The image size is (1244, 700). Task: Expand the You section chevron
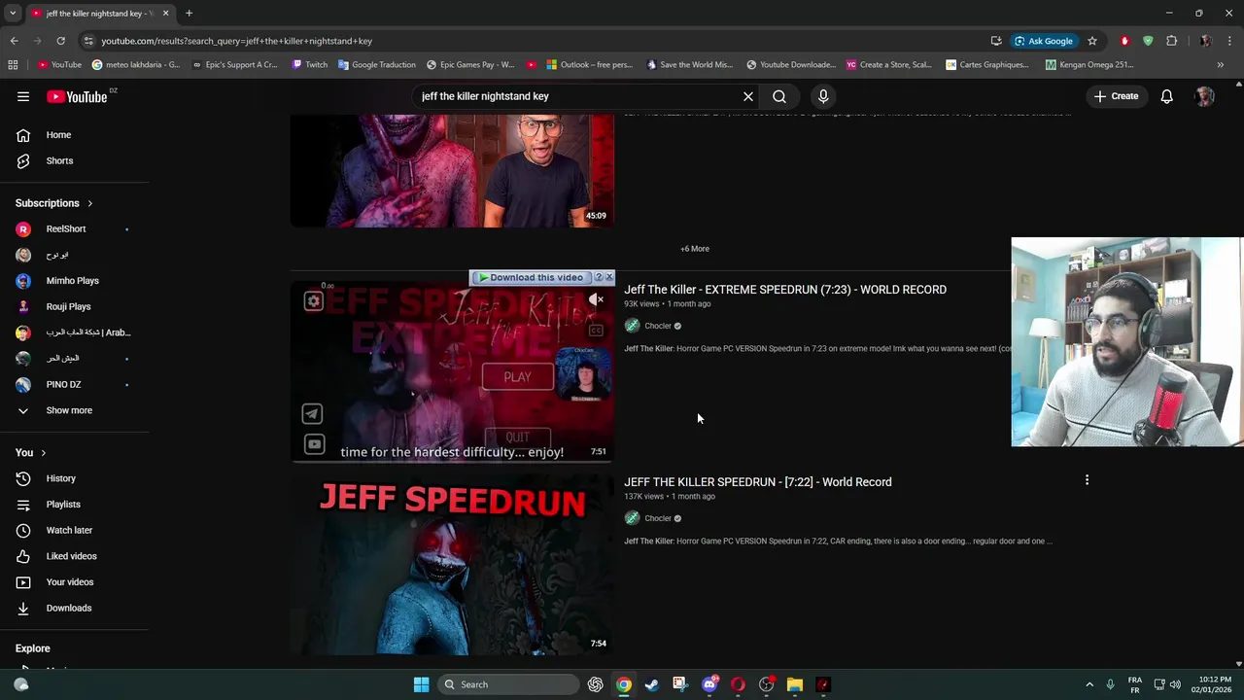click(x=43, y=453)
